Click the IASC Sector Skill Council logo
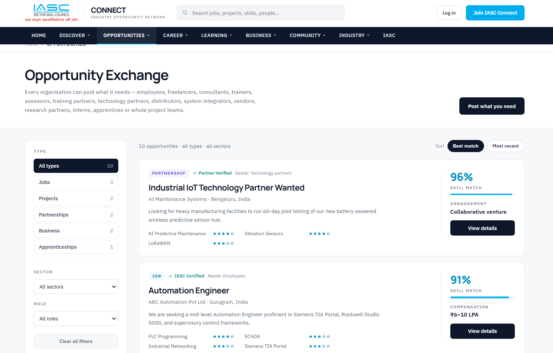This screenshot has height=353, width=553. [x=52, y=13]
